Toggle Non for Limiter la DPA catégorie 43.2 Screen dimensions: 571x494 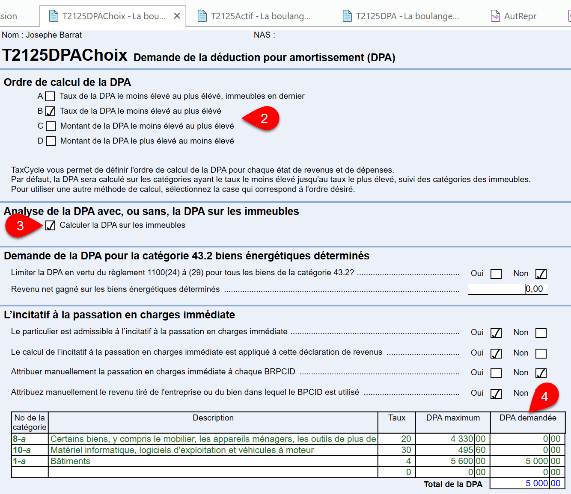[541, 274]
